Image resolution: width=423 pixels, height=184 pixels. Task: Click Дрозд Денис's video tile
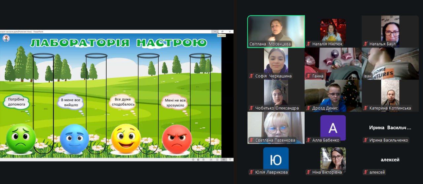point(333,96)
